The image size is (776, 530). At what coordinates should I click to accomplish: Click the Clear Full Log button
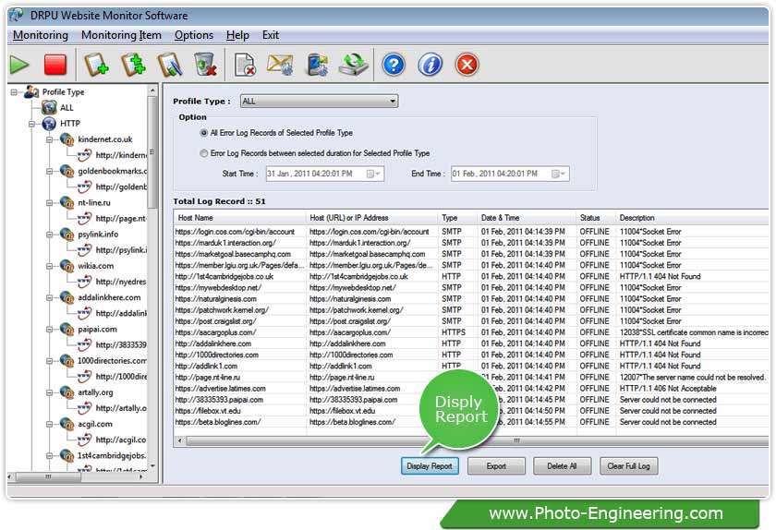click(x=628, y=466)
